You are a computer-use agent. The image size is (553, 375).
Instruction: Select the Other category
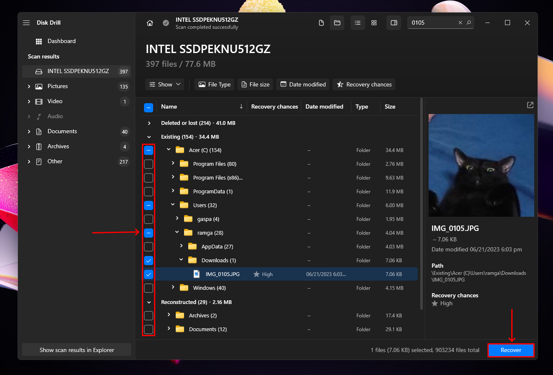76,162
